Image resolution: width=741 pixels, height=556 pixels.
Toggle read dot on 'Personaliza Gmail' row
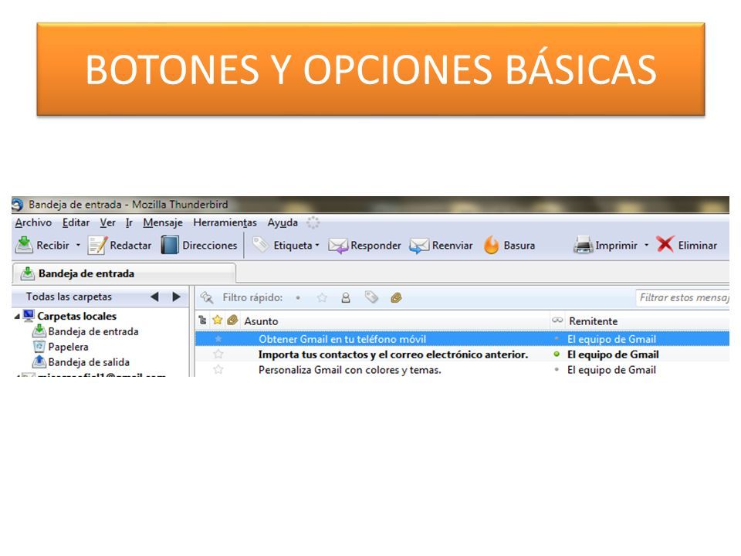(x=557, y=369)
